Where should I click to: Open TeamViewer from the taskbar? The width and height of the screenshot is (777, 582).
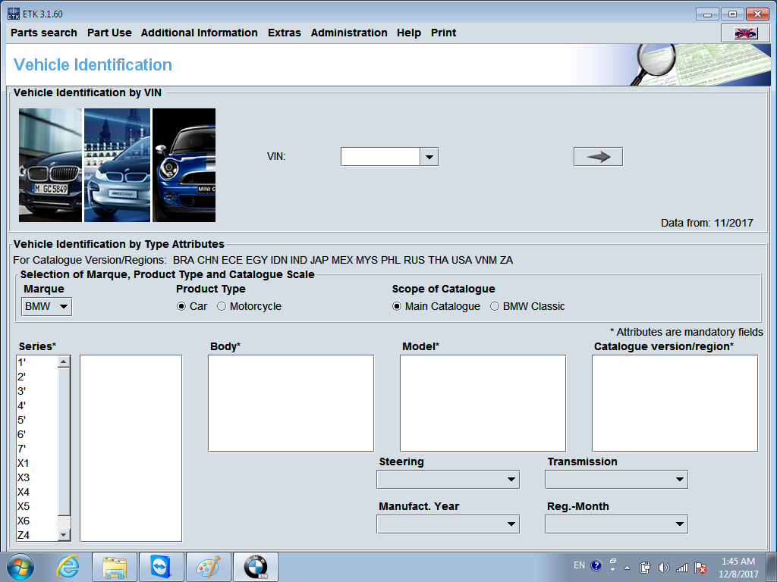coord(161,567)
